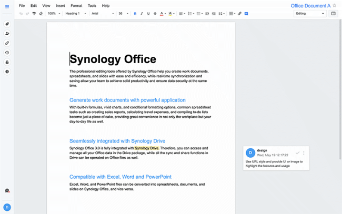Screen dimensions: 342x214
Task: Click the labels tag icon in sidebar
Action: [x=7, y=24]
